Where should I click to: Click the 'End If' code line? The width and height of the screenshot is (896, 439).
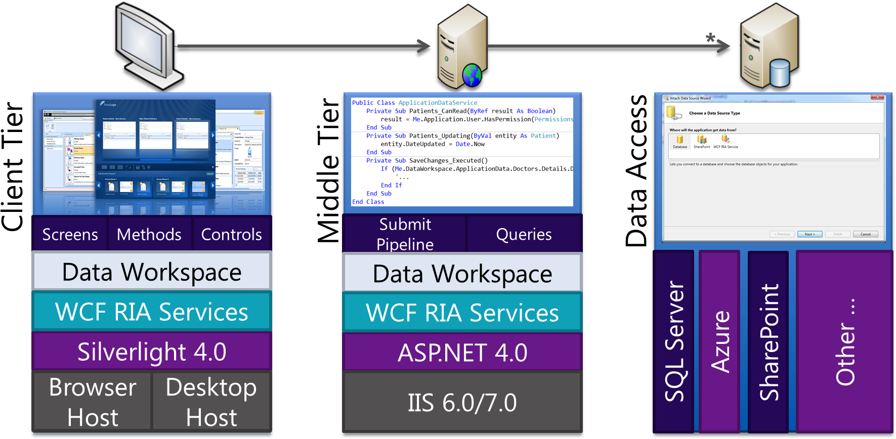pos(391,185)
